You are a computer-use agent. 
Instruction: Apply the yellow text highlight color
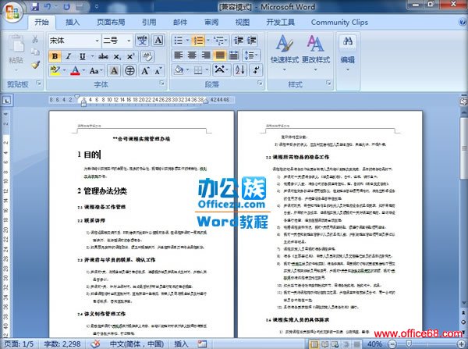(55, 71)
